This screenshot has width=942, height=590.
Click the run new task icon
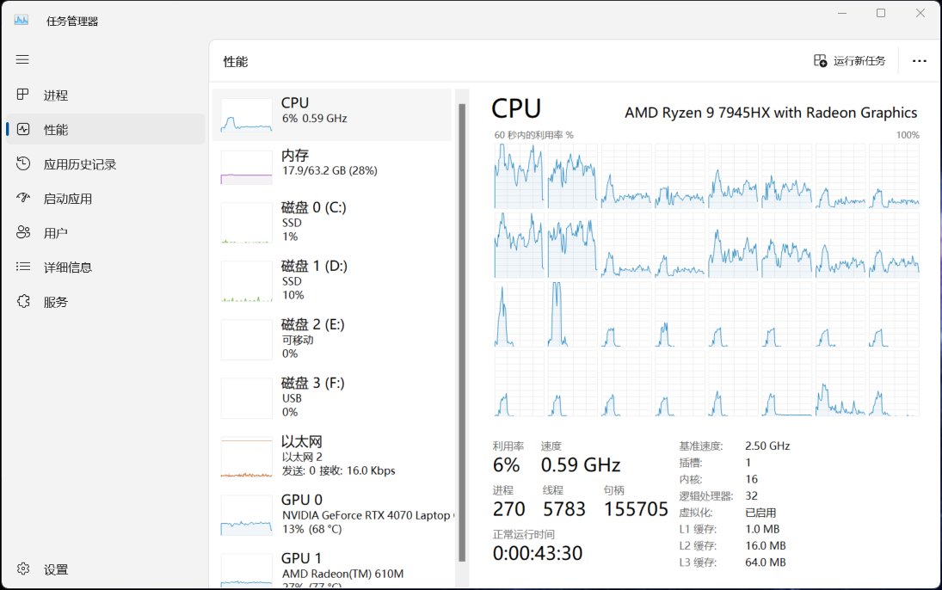(820, 61)
